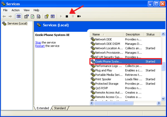Click the Retrieves t... description cell
The height and width of the screenshot is (117, 167).
coord(134,75)
